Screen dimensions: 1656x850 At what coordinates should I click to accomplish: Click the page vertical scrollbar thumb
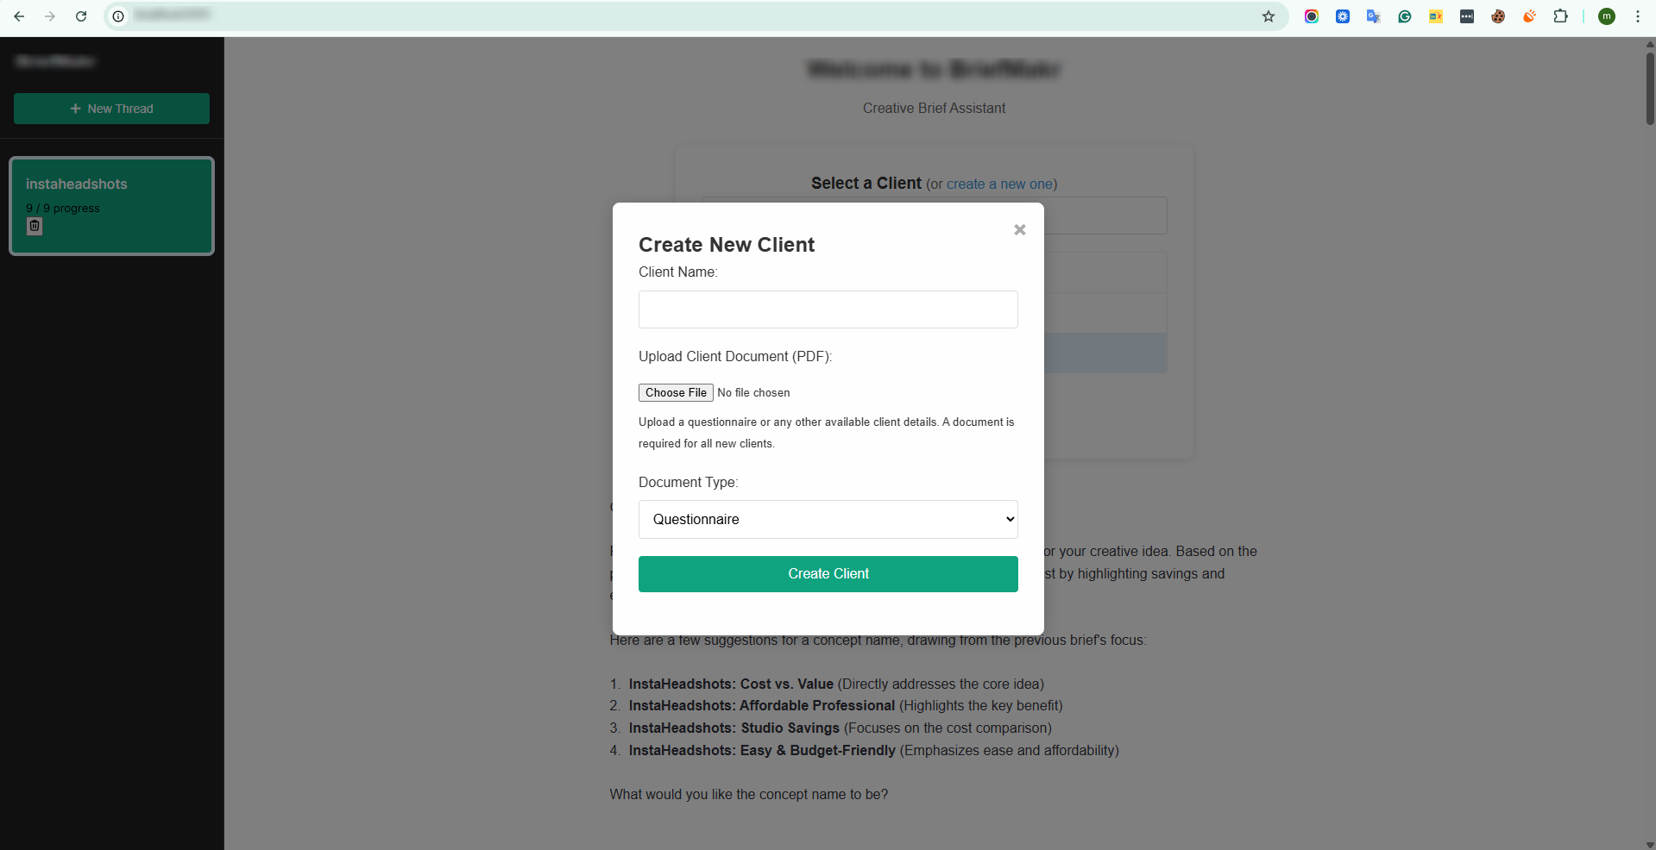pyautogui.click(x=1649, y=86)
